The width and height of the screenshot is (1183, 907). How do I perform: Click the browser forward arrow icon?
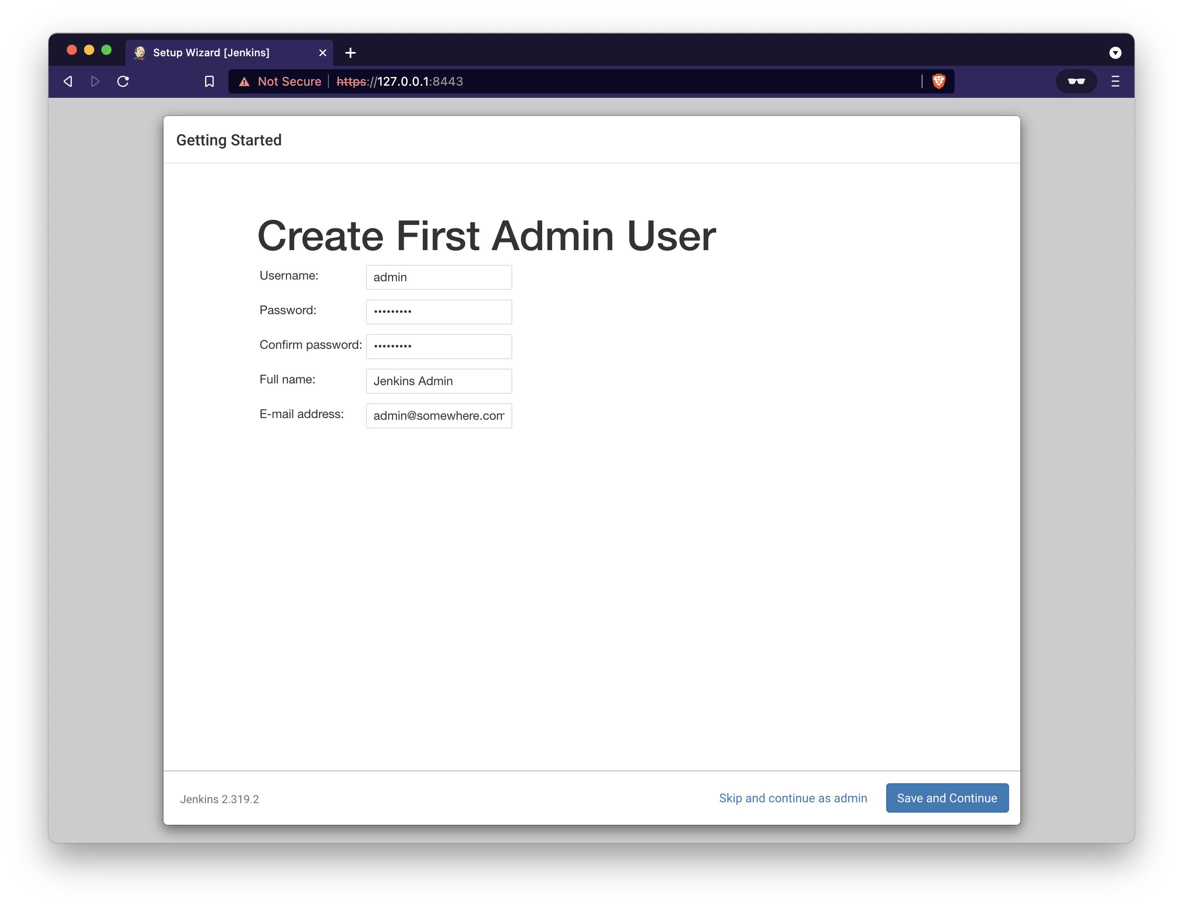(x=96, y=81)
